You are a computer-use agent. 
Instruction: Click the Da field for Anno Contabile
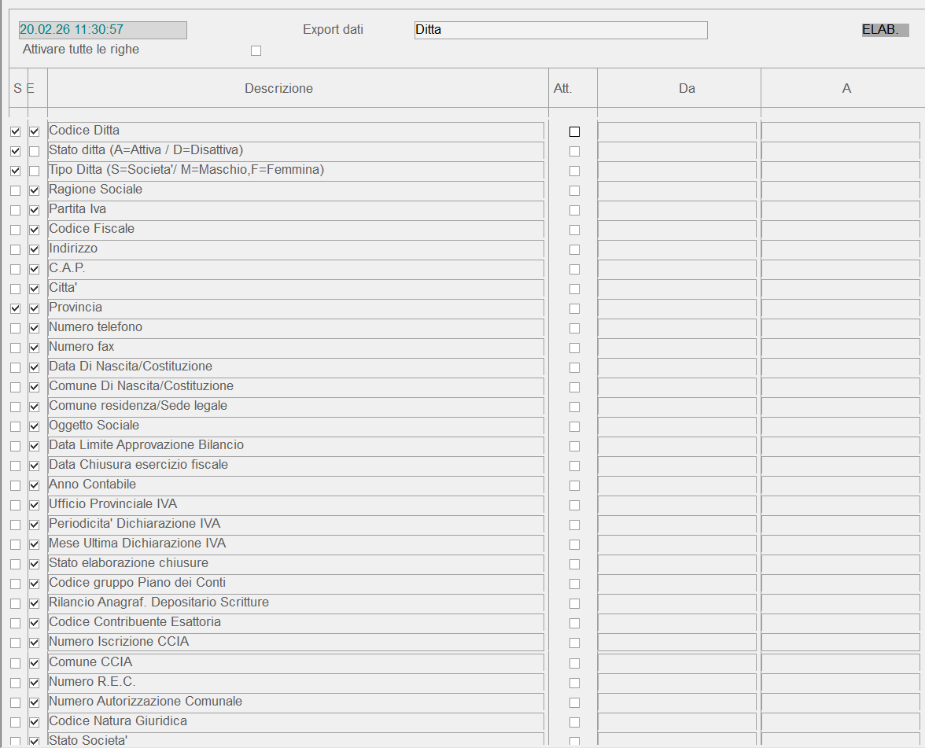click(677, 485)
